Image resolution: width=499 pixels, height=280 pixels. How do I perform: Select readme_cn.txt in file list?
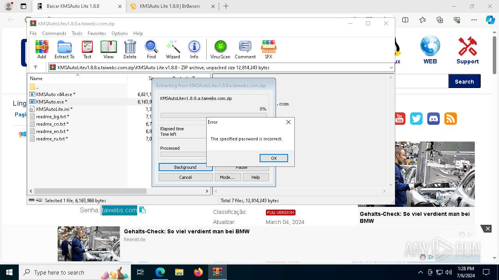pos(50,124)
